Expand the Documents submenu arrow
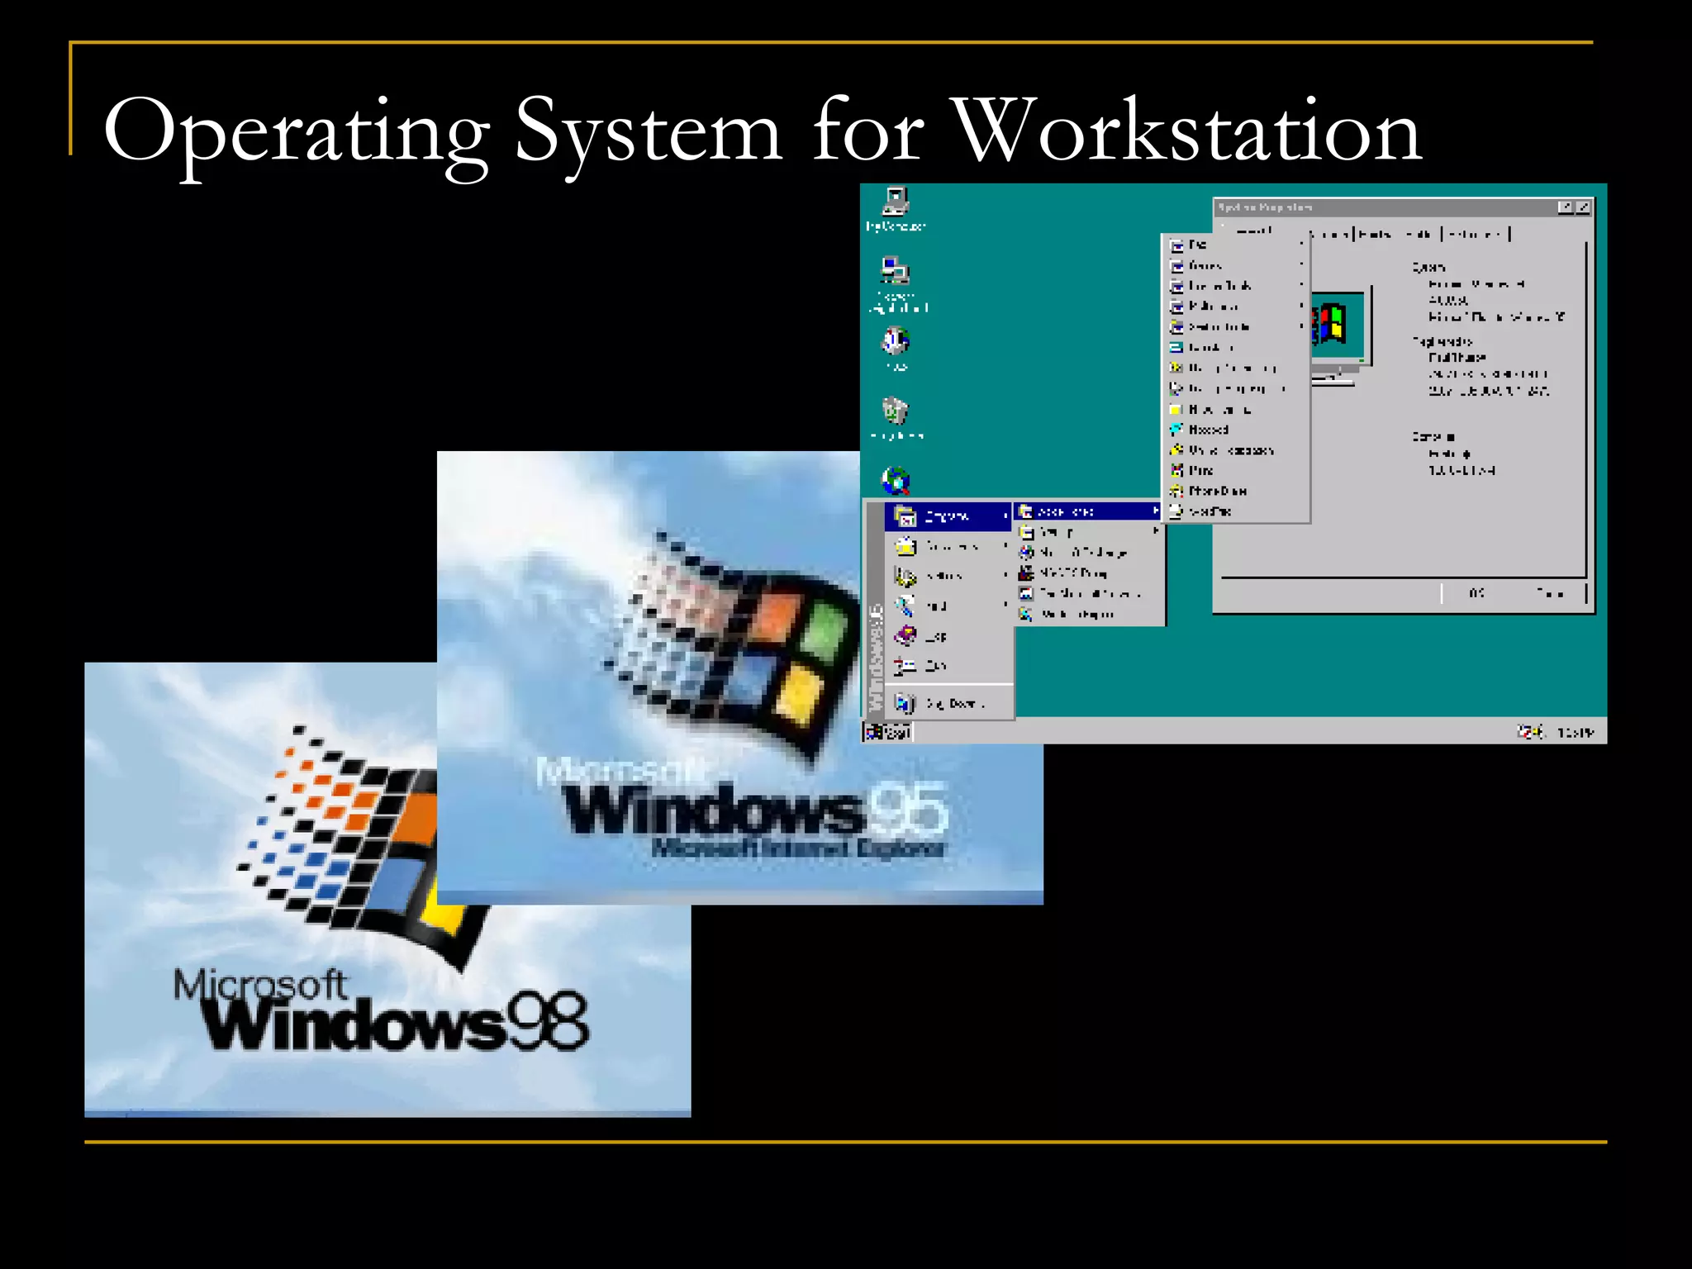Viewport: 1692px width, 1269px height. tap(1006, 546)
